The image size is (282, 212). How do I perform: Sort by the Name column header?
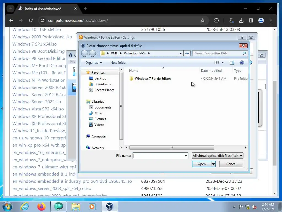134,71
